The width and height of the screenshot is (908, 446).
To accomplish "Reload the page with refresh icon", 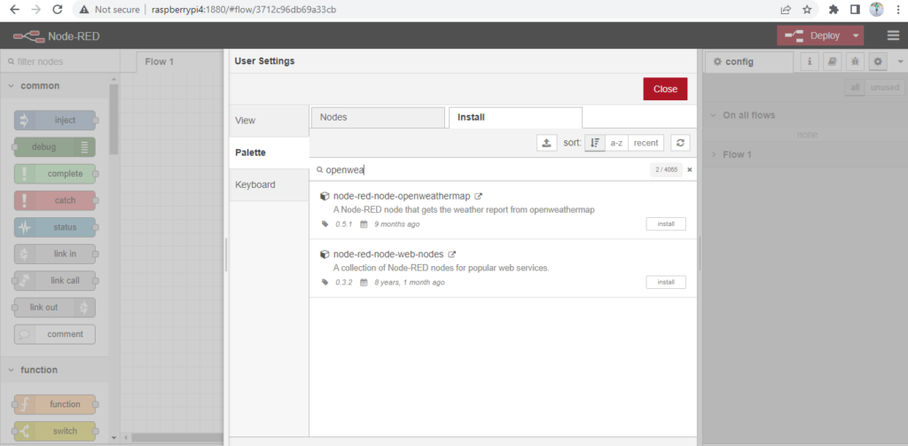I will (58, 9).
